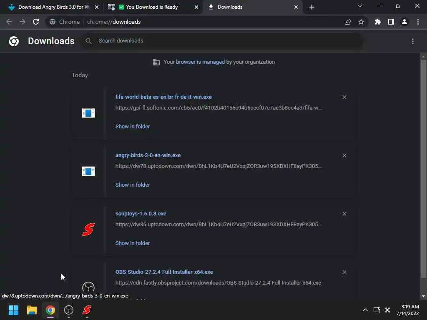Click the Chrome taskbar icon
This screenshot has width=427, height=320.
pyautogui.click(x=50, y=310)
